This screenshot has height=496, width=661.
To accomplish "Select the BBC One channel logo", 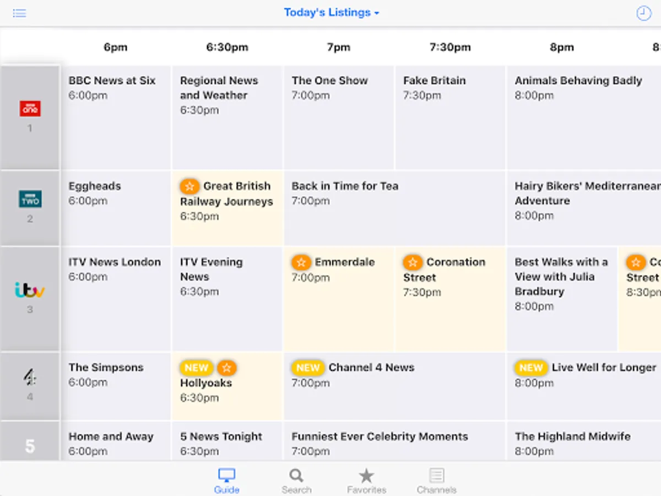I will pos(30,109).
